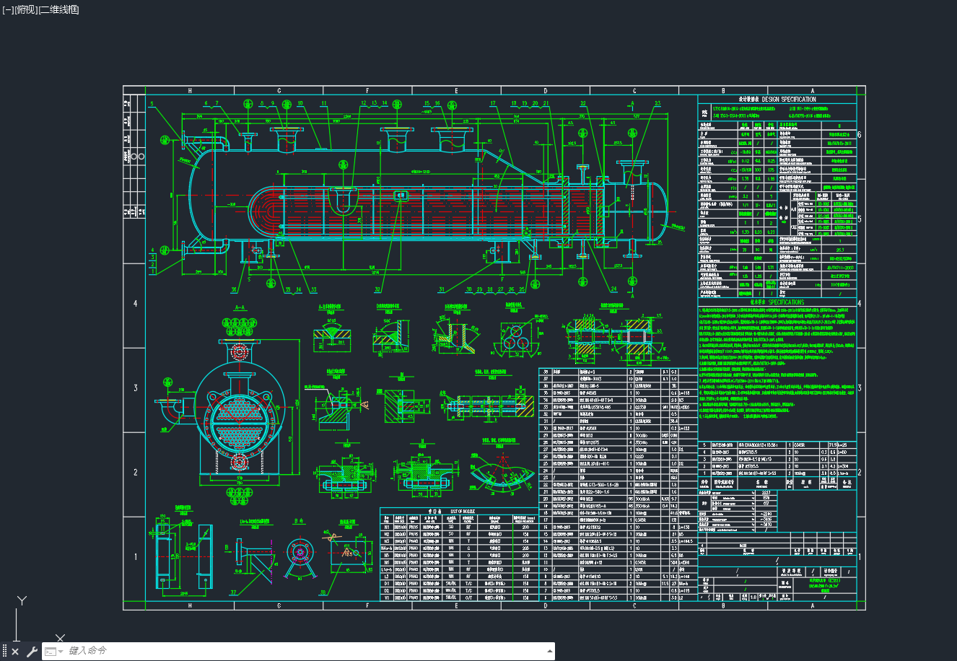This screenshot has width=957, height=661.
Task: Click zone letter B on top border
Action: pos(723,91)
